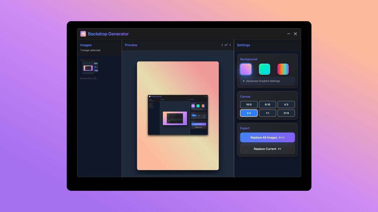The height and width of the screenshot is (212, 378).
Task: Pick the rainbow gradient background swatch
Action: [x=283, y=69]
